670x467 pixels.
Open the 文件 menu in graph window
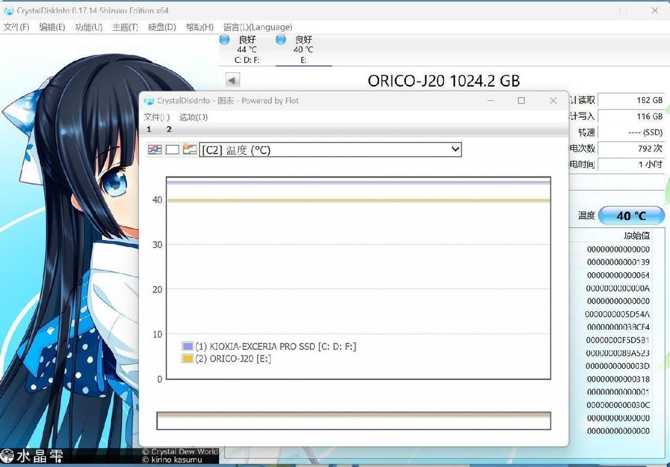click(157, 117)
